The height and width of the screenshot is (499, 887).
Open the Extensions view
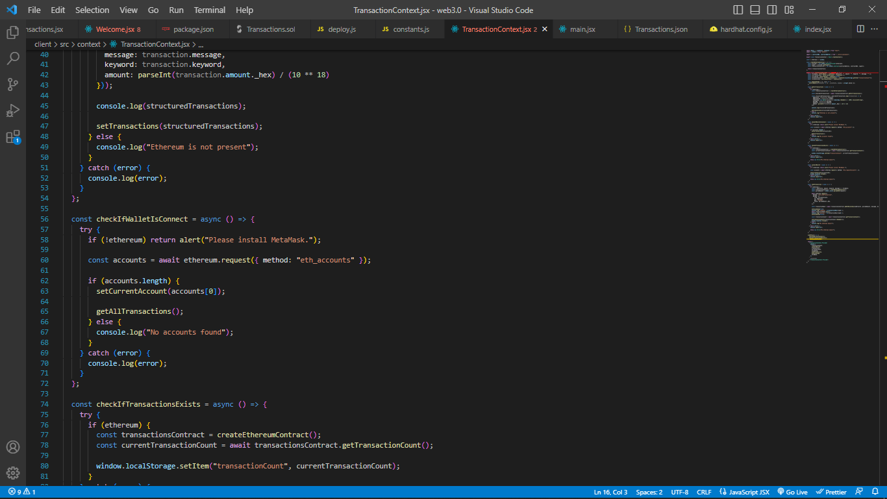click(x=13, y=138)
